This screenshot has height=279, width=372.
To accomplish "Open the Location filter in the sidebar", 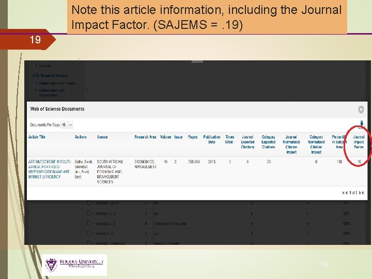I will click(x=45, y=66).
